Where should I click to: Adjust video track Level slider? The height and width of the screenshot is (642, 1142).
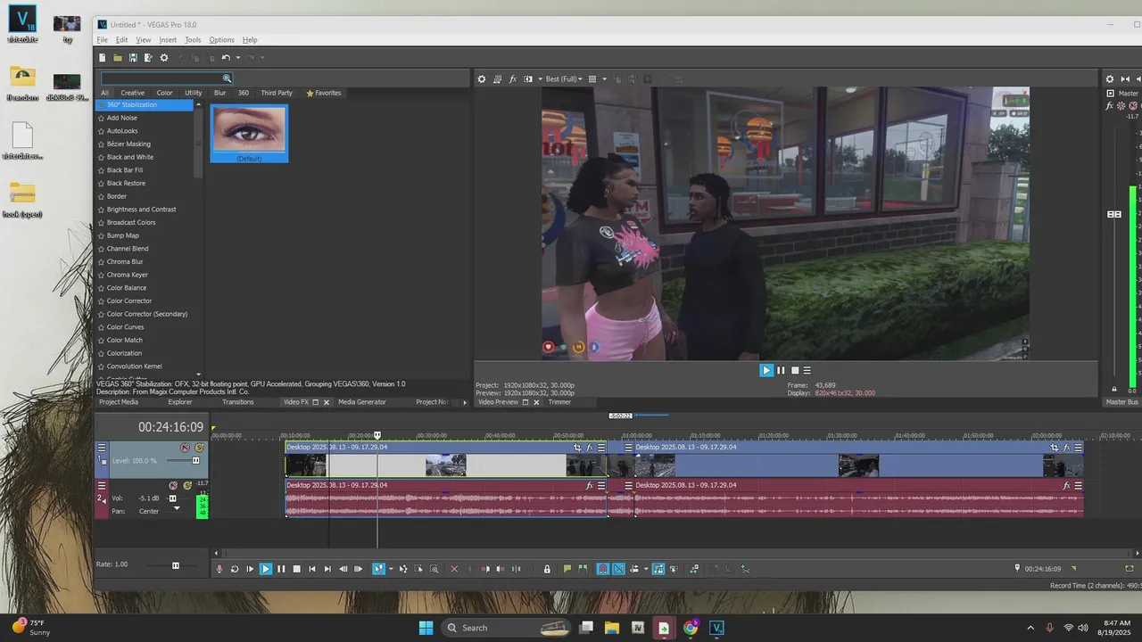pyautogui.click(x=195, y=461)
